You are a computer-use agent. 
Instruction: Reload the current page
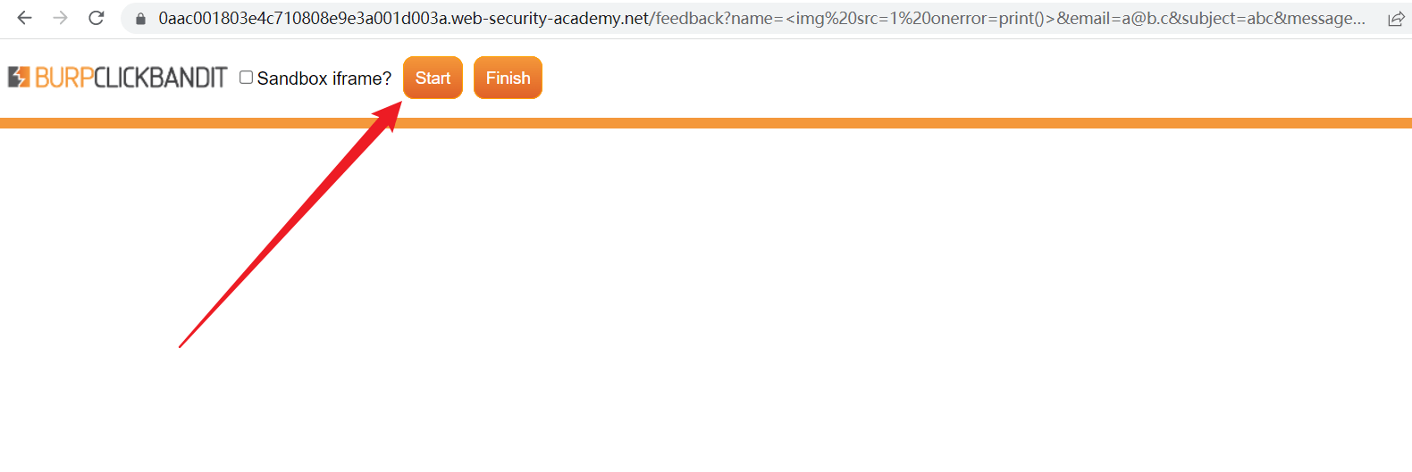(x=97, y=18)
